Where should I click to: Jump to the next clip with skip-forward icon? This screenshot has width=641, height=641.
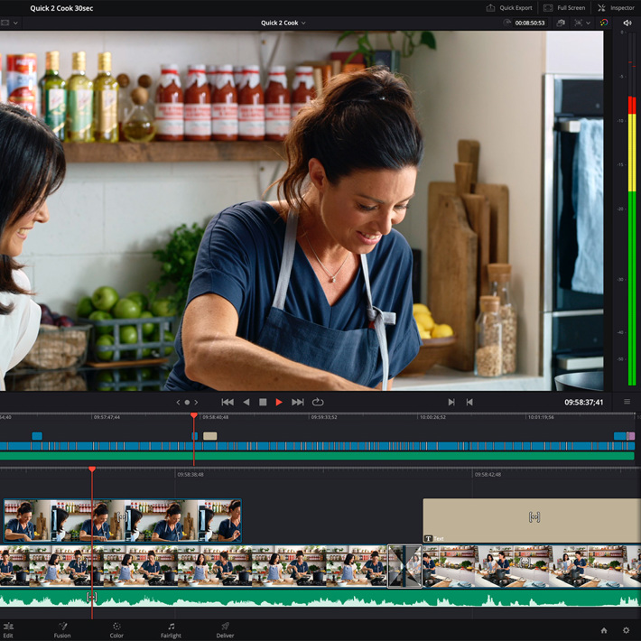pyautogui.click(x=297, y=402)
